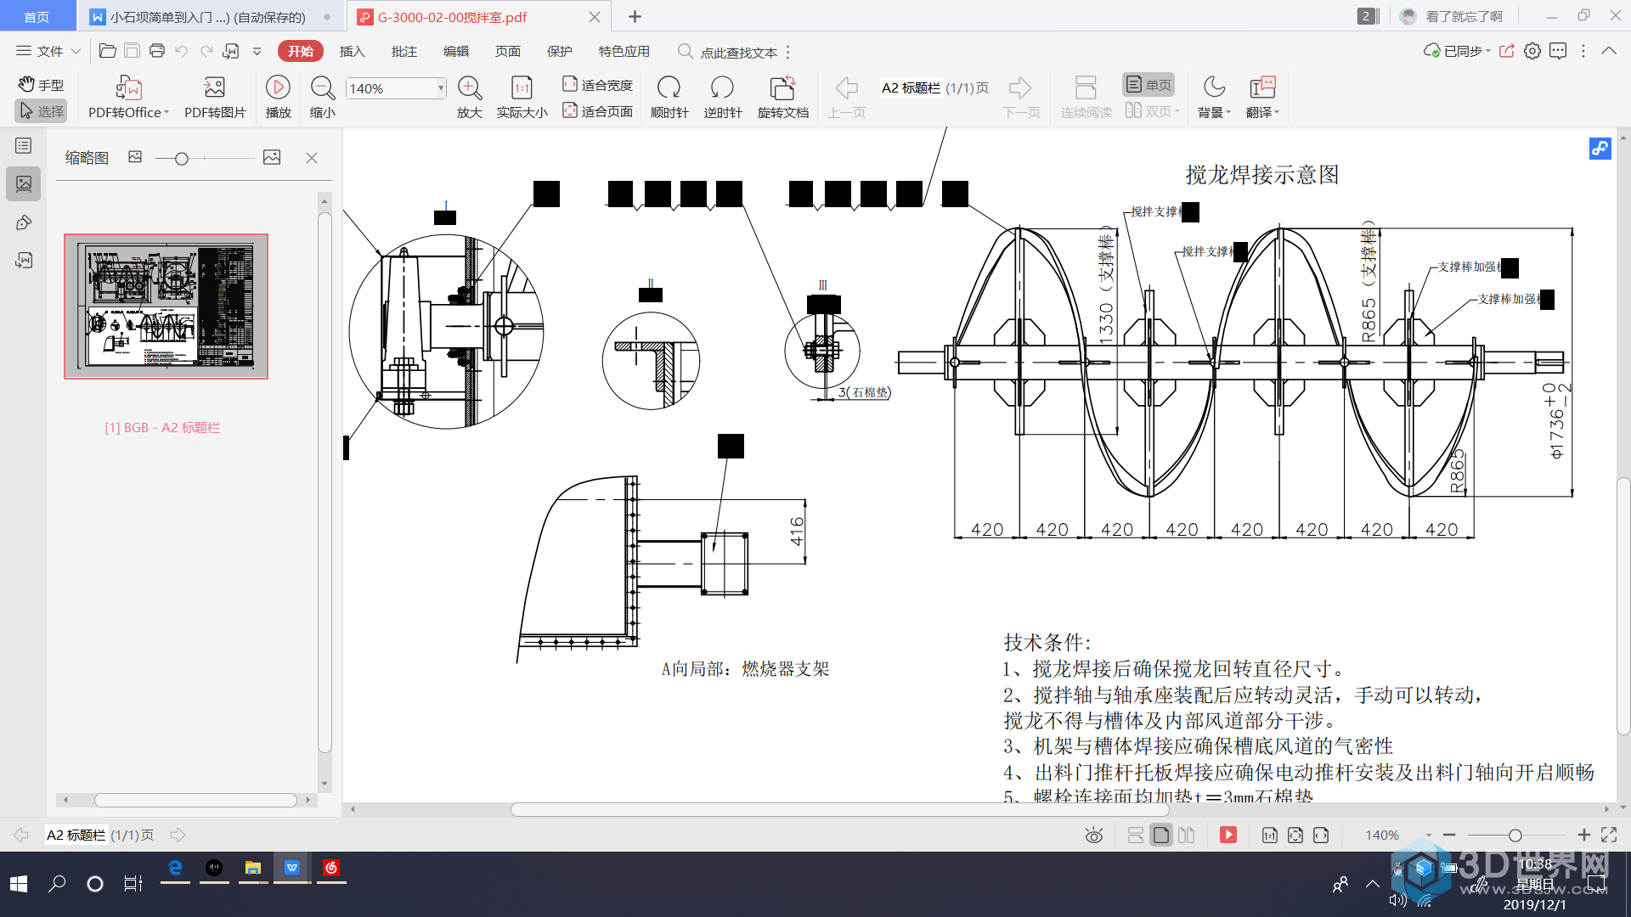Open the 特色应用 ribbon tab
1631x917 pixels.
point(624,52)
